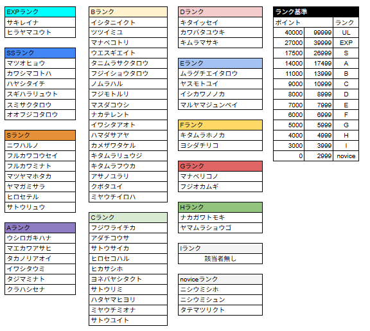
Task: Click the cell 該当者無し
Action: click(x=220, y=259)
